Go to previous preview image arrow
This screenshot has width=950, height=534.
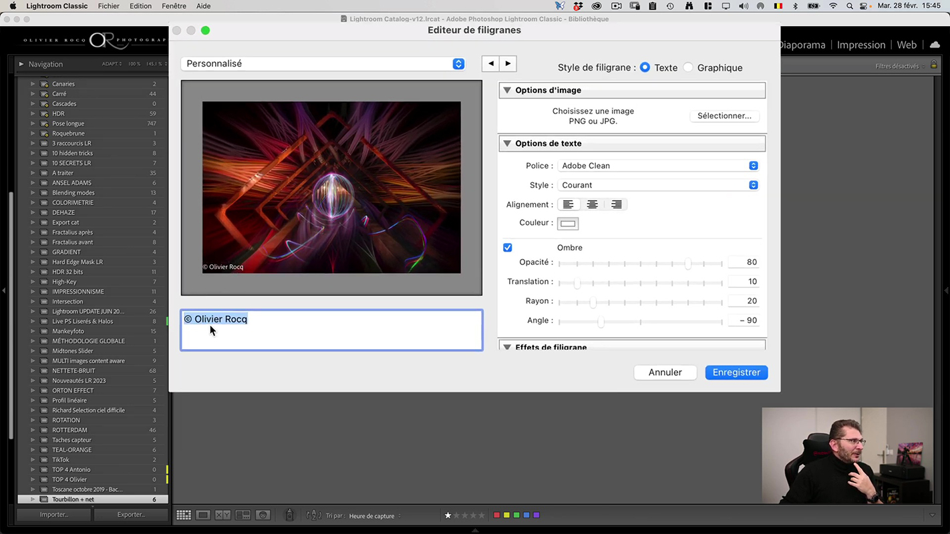click(491, 63)
